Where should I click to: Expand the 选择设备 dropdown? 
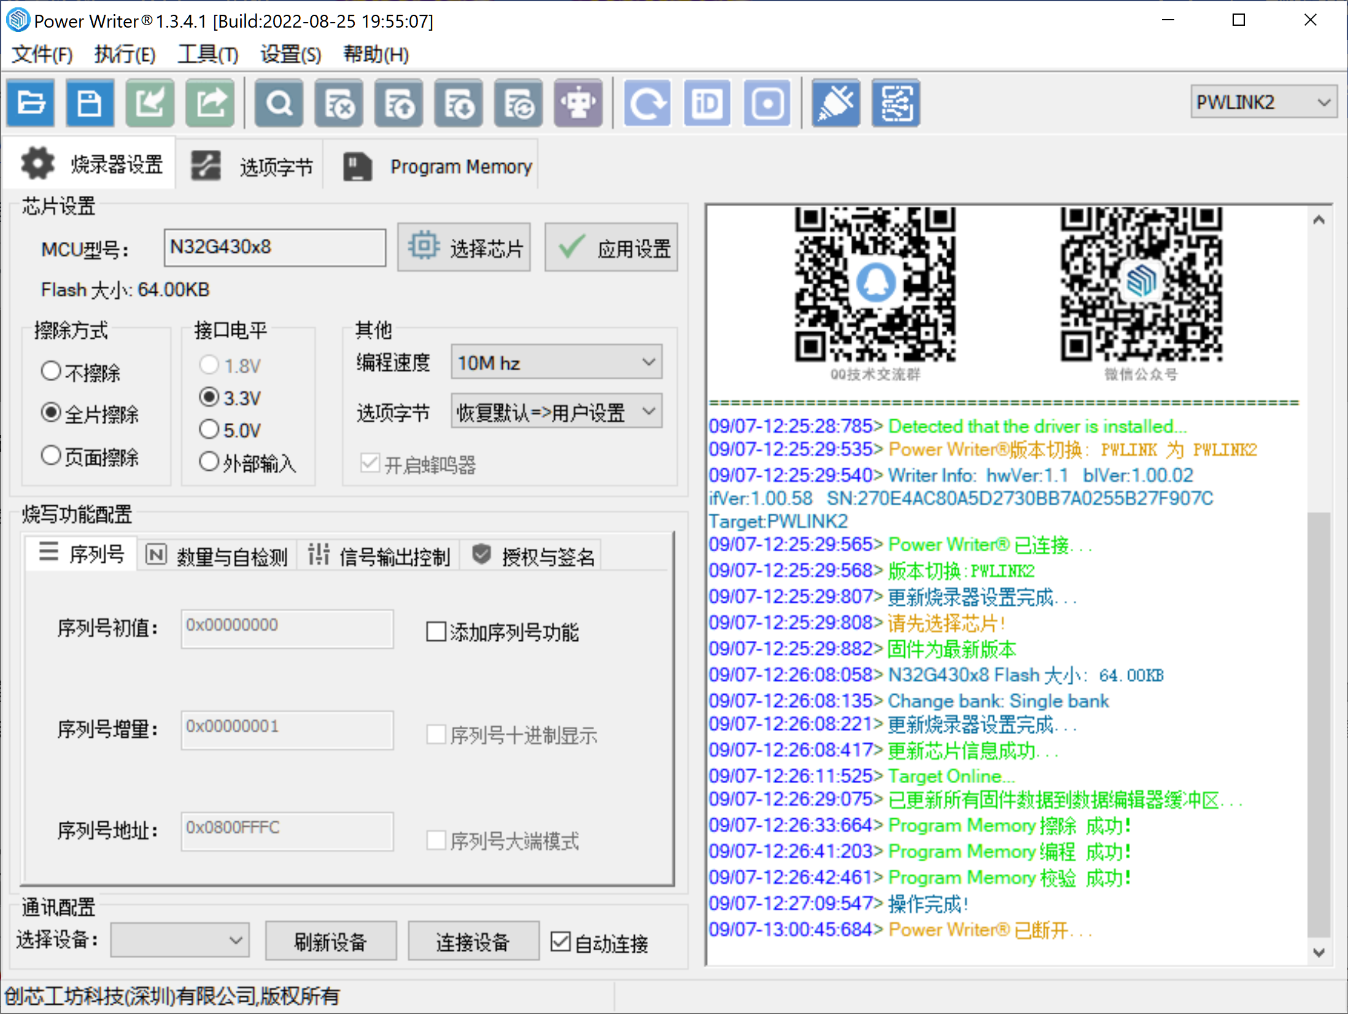click(x=180, y=940)
